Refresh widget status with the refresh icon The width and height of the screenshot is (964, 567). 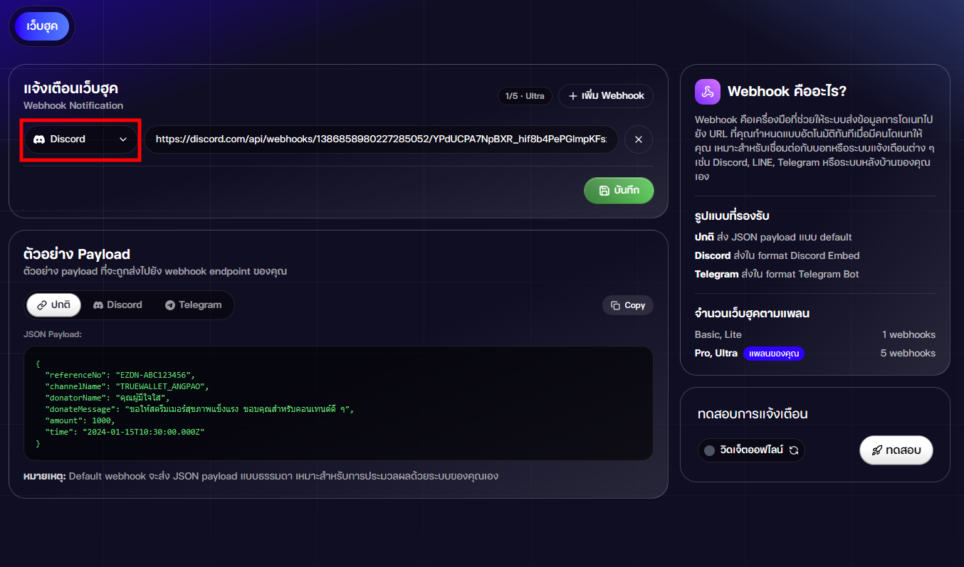(794, 450)
